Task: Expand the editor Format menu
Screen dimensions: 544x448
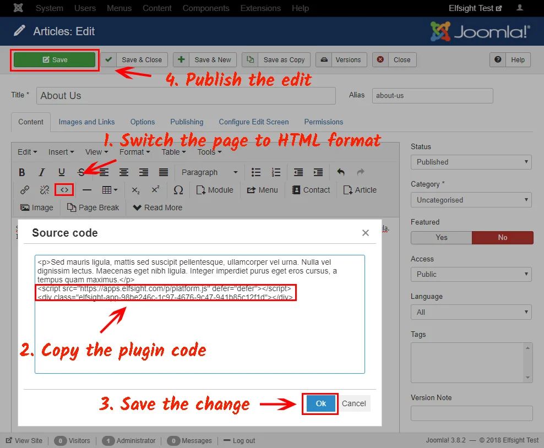Action: click(x=134, y=152)
